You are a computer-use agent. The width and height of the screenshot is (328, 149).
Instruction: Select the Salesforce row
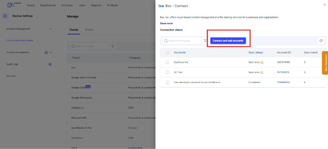point(111,138)
